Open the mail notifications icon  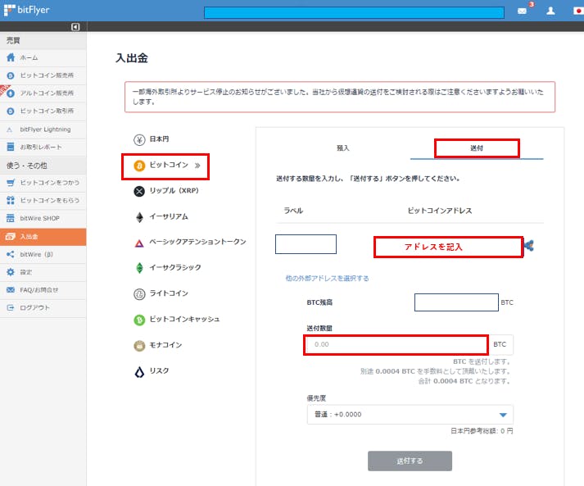523,11
